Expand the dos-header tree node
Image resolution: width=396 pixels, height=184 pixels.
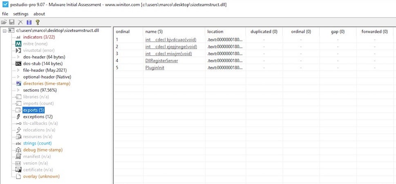pyautogui.click(x=18, y=57)
